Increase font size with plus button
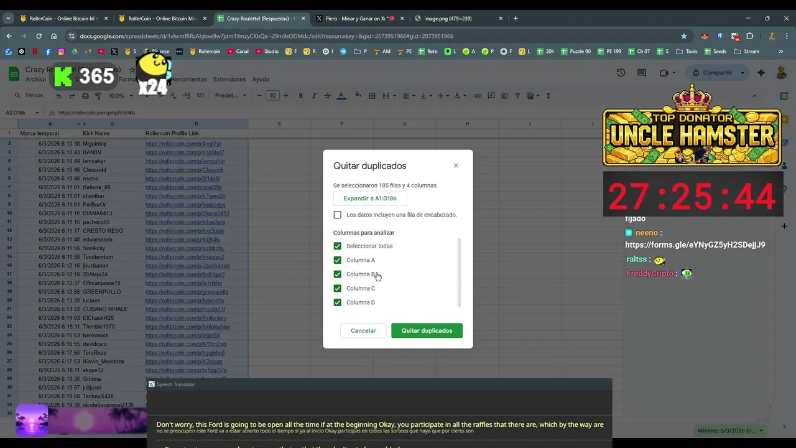This screenshot has width=796, height=448. [286, 96]
